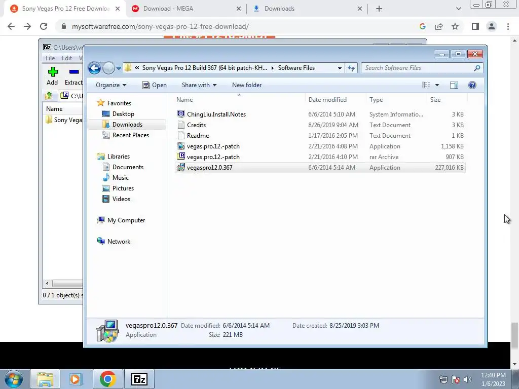Open the File menu in 7-Zip
Image resolution: width=519 pixels, height=389 pixels.
(x=50, y=58)
